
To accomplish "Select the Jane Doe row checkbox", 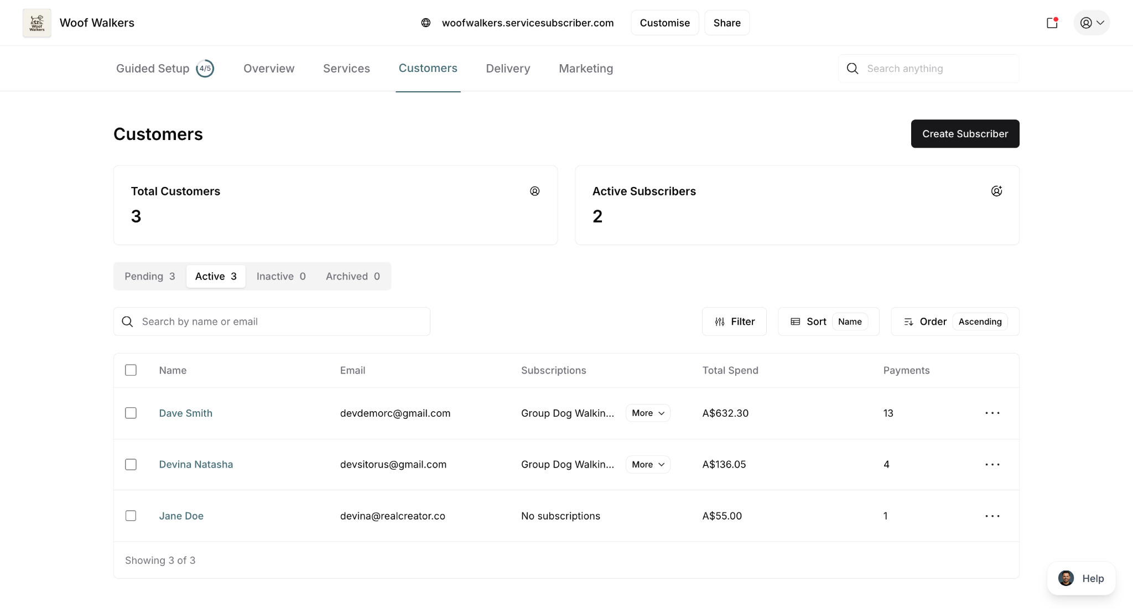I will pos(131,516).
